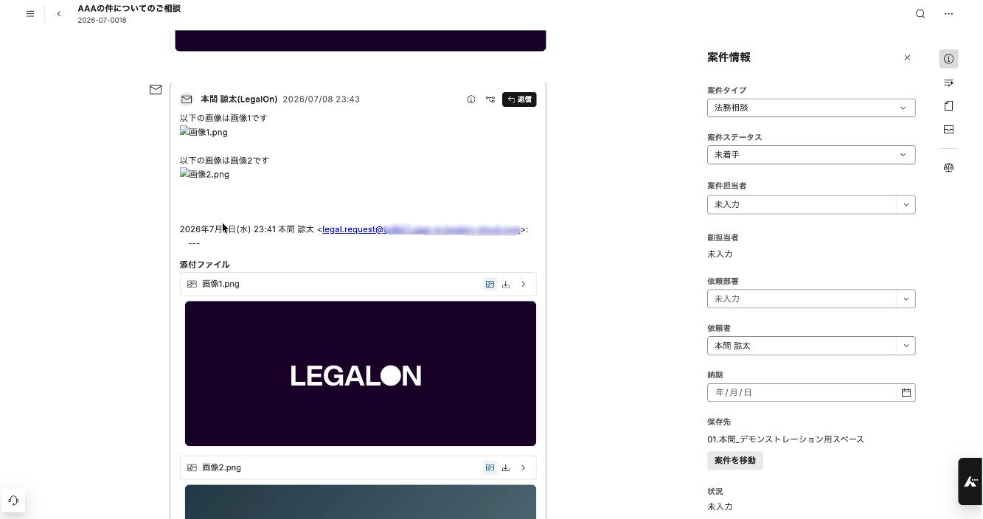
Task: Click the 画像1.png file name
Action: (x=220, y=284)
